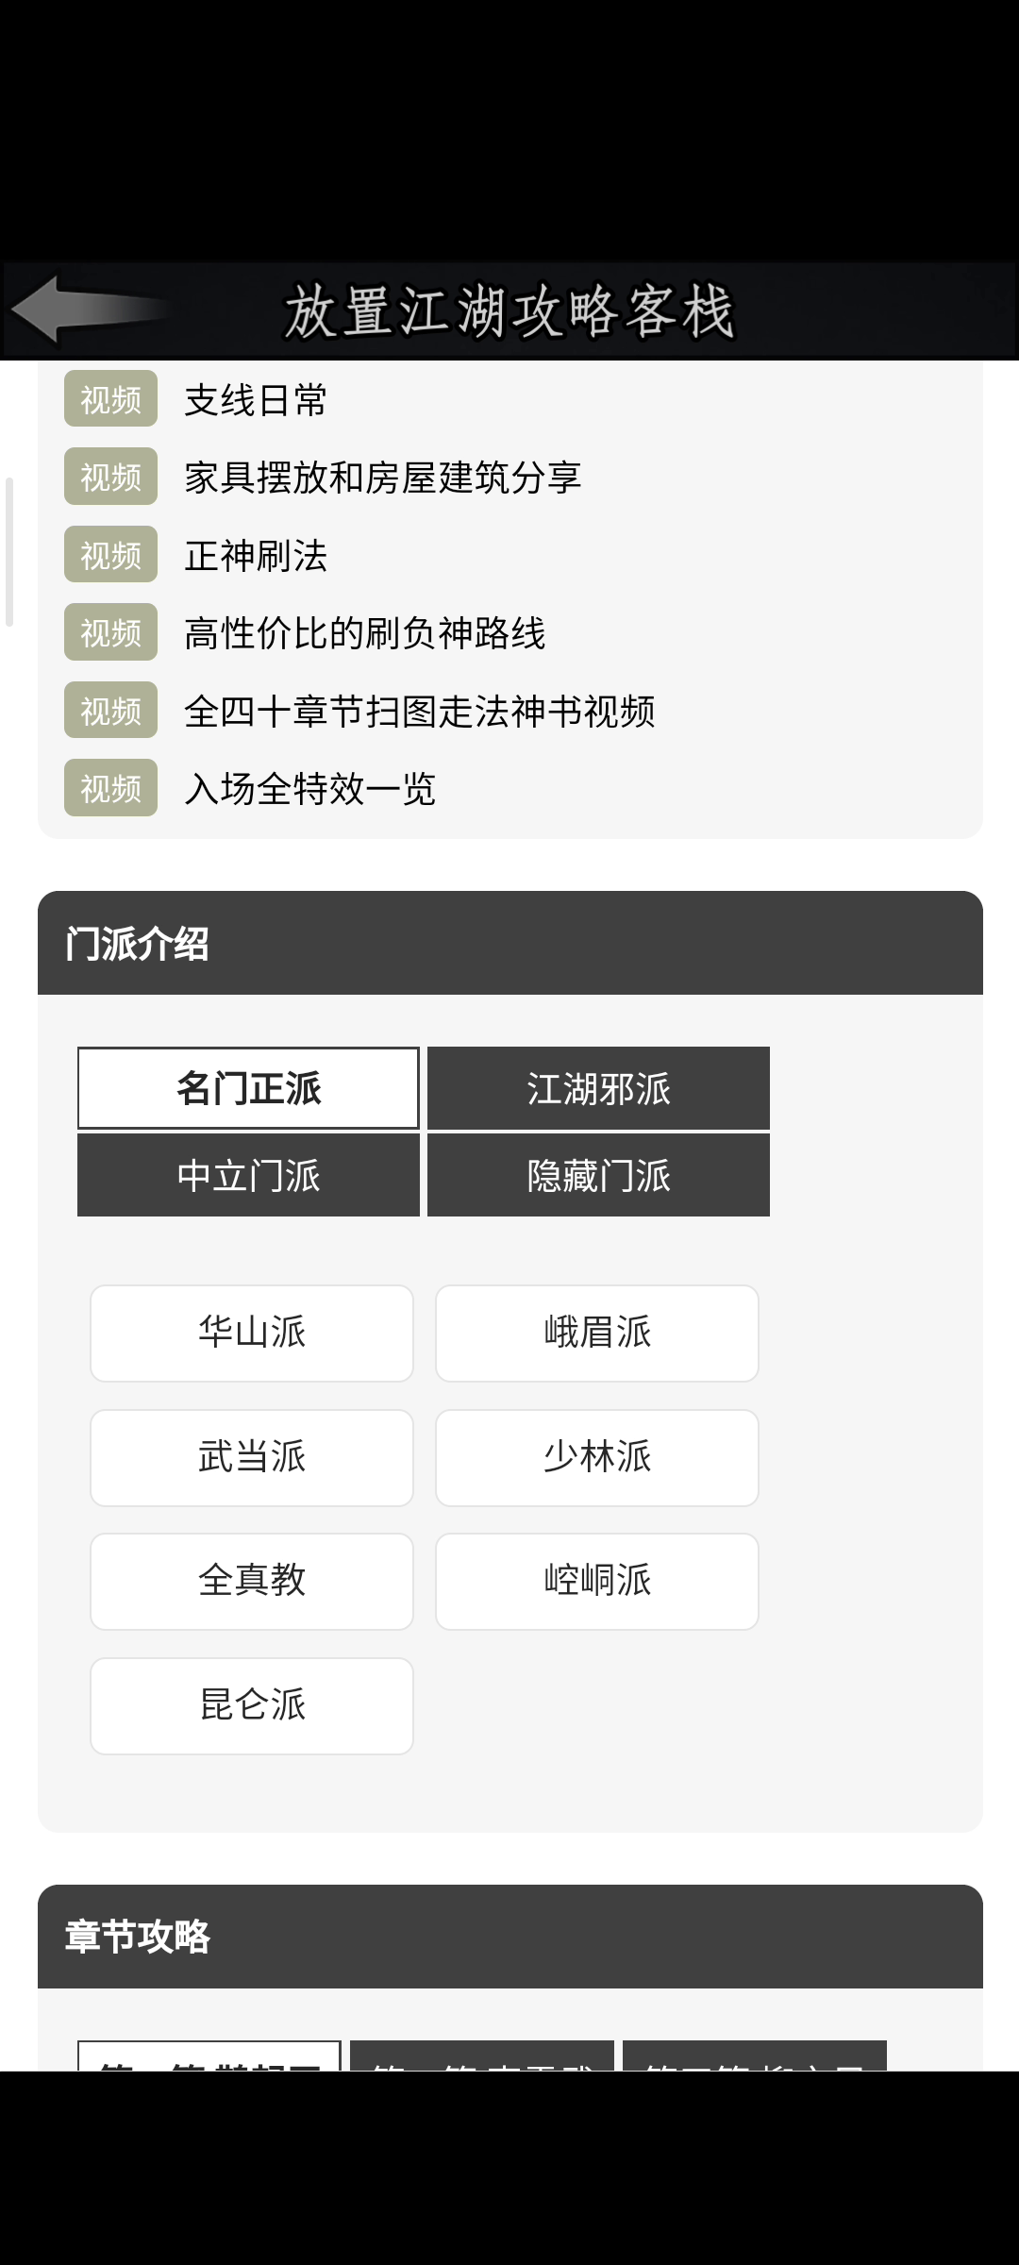The height and width of the screenshot is (2265, 1019).
Task: Click the page scrollbar on the left edge
Action: [9, 552]
